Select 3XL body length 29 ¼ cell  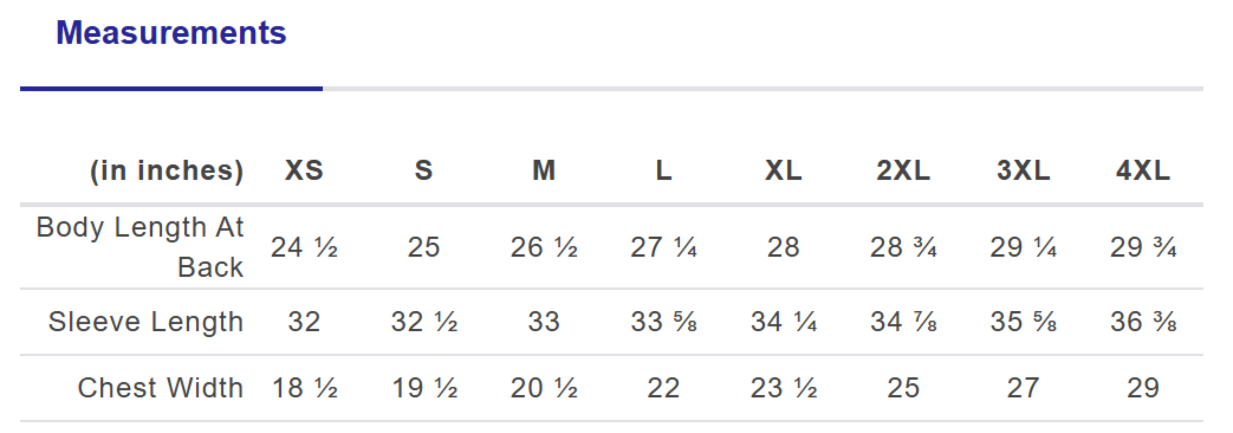(1023, 248)
